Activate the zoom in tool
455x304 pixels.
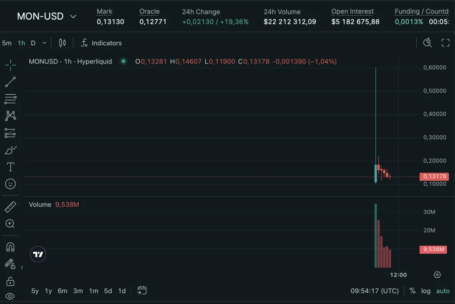[x=10, y=224]
